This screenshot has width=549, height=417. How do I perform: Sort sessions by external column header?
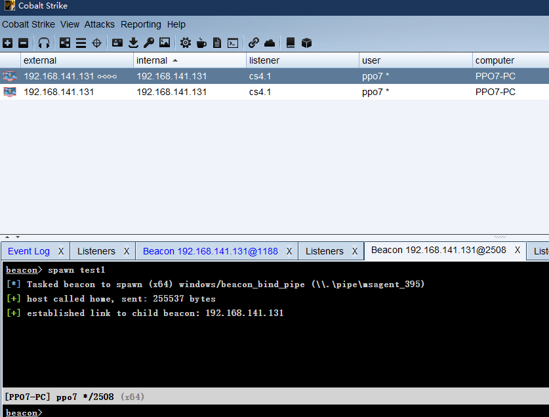77,60
